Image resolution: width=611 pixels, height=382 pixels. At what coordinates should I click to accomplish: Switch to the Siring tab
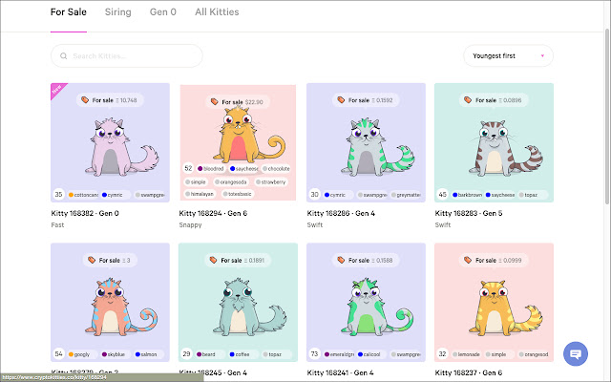tap(117, 12)
